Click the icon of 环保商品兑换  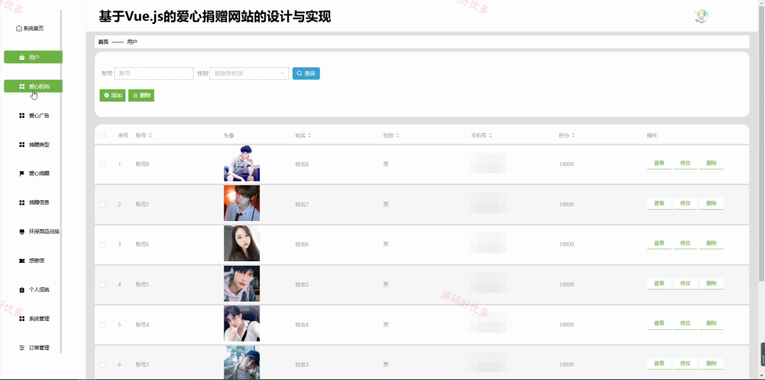[x=22, y=231]
